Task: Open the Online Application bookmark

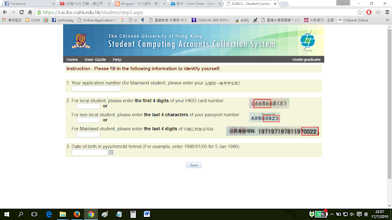Action: (x=97, y=20)
